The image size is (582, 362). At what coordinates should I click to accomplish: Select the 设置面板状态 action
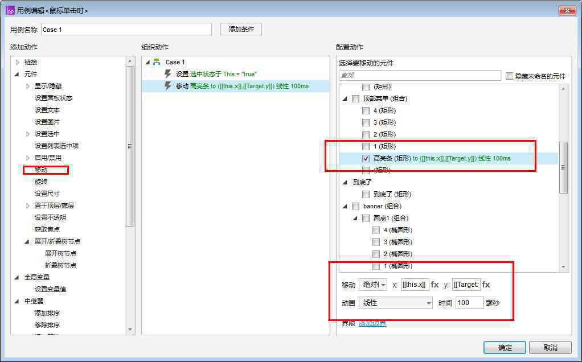click(x=54, y=98)
